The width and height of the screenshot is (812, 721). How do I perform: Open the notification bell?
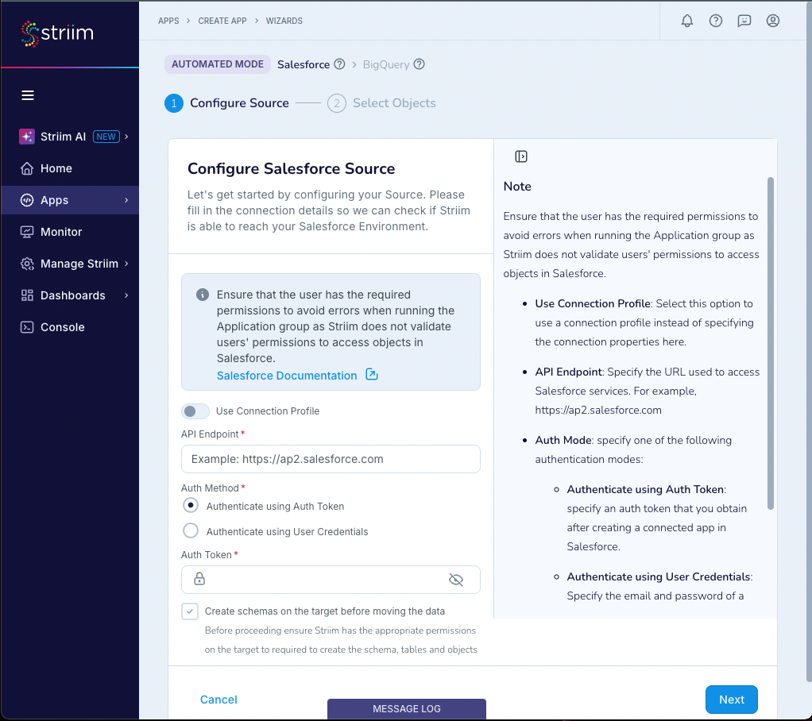pos(686,21)
